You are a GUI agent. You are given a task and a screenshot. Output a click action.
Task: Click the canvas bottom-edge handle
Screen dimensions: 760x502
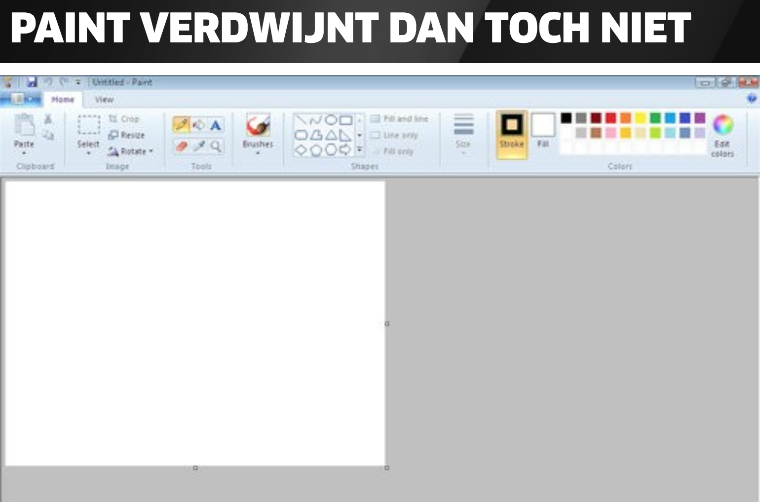coord(195,467)
